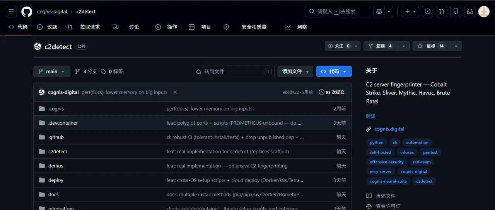This screenshot has width=495, height=210.
Task: Open the failed checks X status icon
Action: tap(175, 92)
